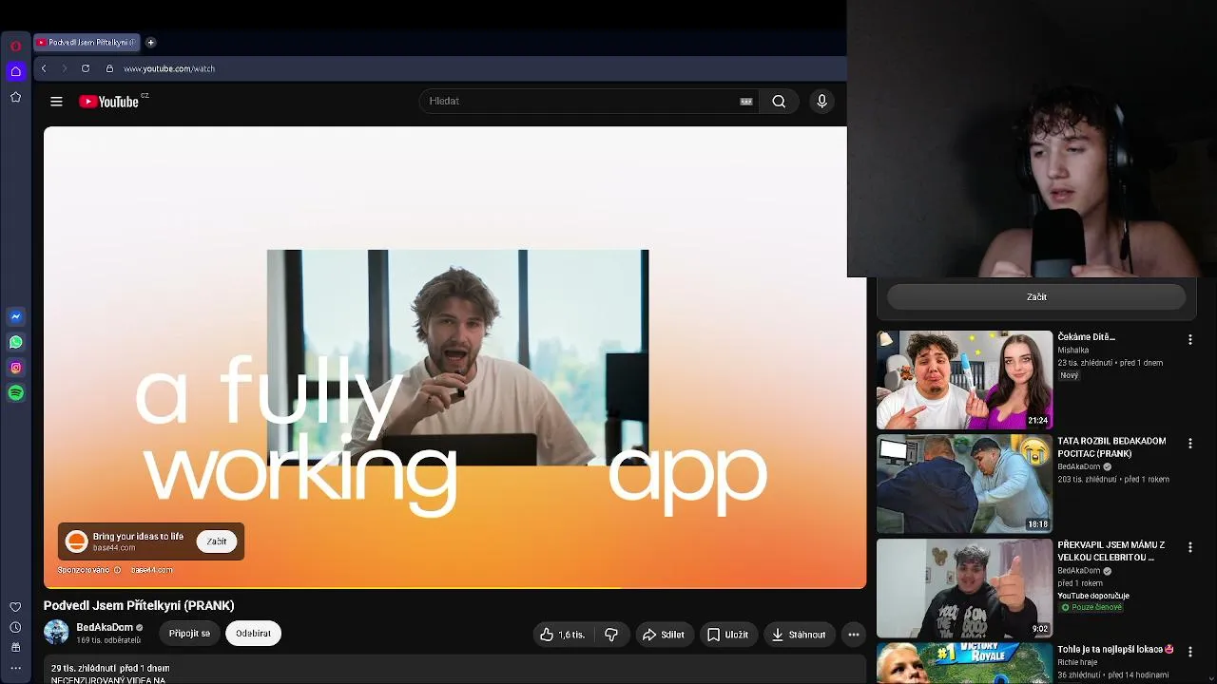Viewport: 1217px width, 684px height.
Task: Open a new browser tab
Action: click(150, 42)
